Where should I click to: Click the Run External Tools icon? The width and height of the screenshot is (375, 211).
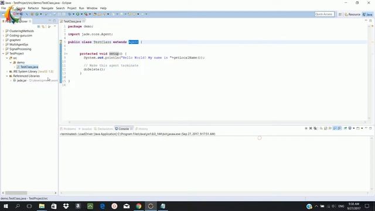[86, 14]
